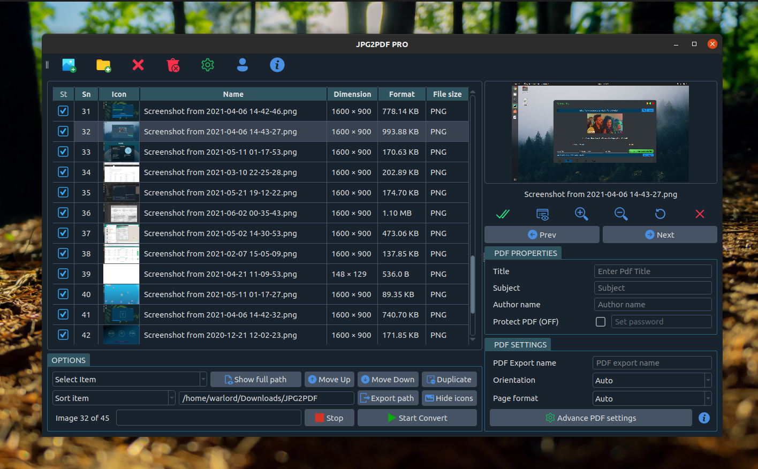Screen dimensions: 758x469
Task: Deselect the checkbox for row 41
Action: click(63, 314)
